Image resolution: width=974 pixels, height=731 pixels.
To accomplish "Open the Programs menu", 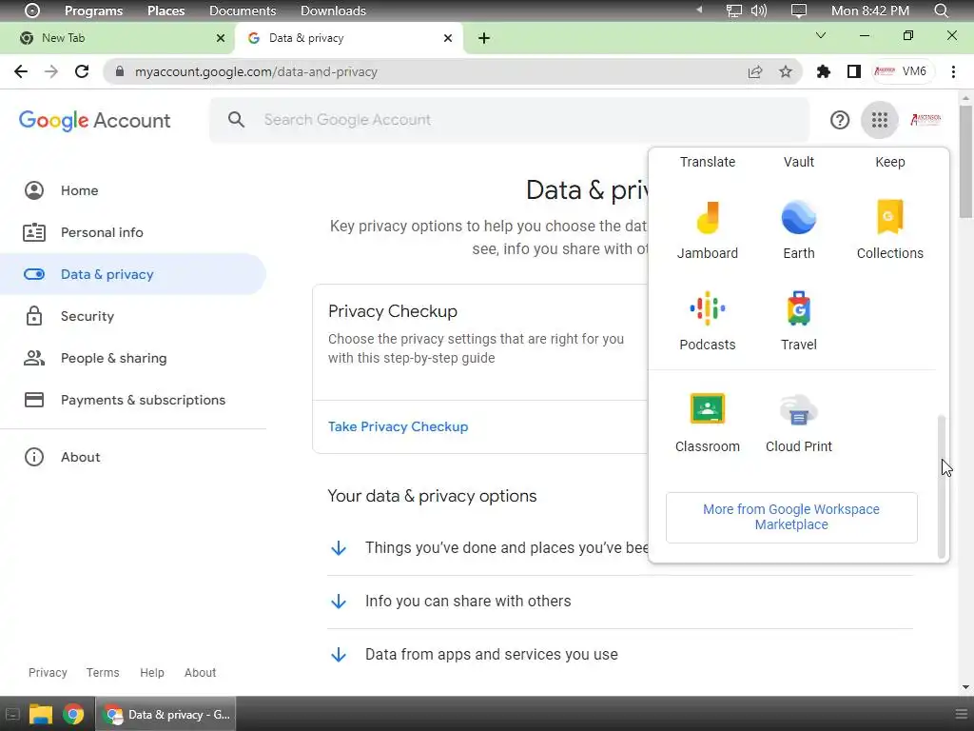I will pos(94,10).
